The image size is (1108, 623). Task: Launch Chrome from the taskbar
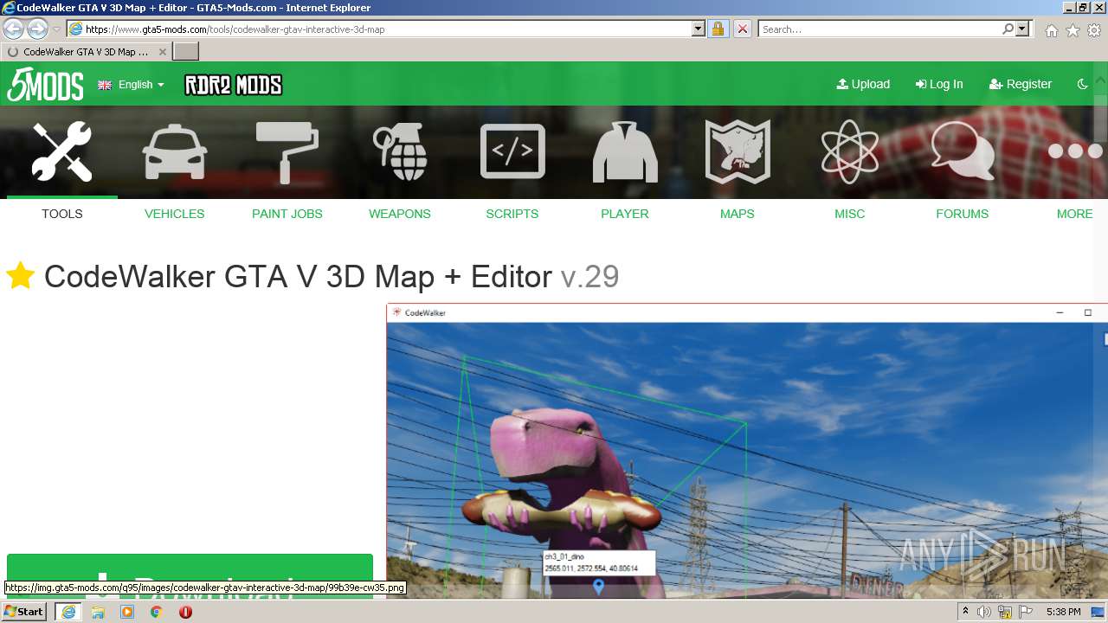156,612
